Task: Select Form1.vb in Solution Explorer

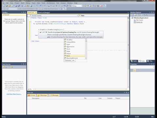Action: point(139,22)
